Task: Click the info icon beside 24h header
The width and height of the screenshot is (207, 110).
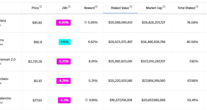Action: coord(69,7)
